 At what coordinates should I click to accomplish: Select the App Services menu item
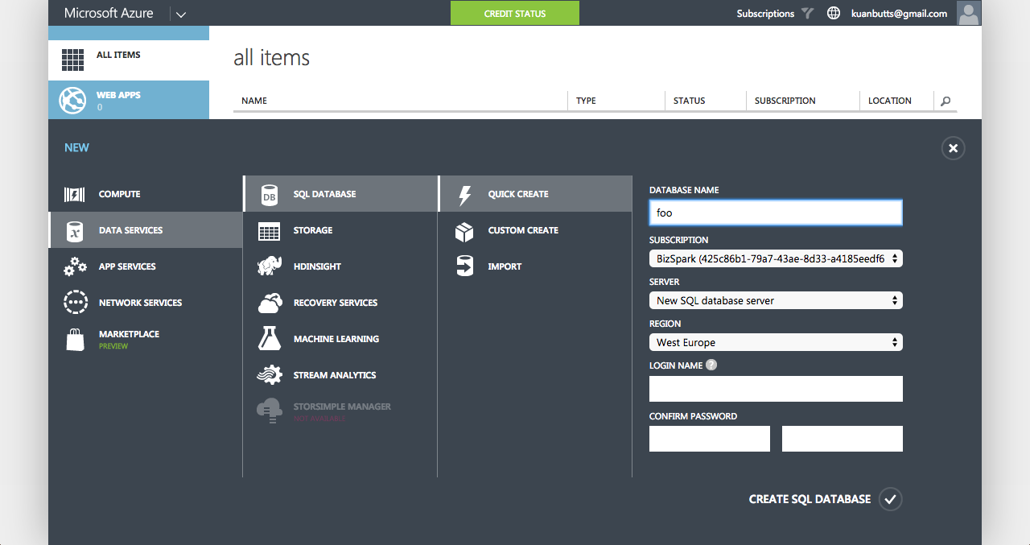coord(145,266)
